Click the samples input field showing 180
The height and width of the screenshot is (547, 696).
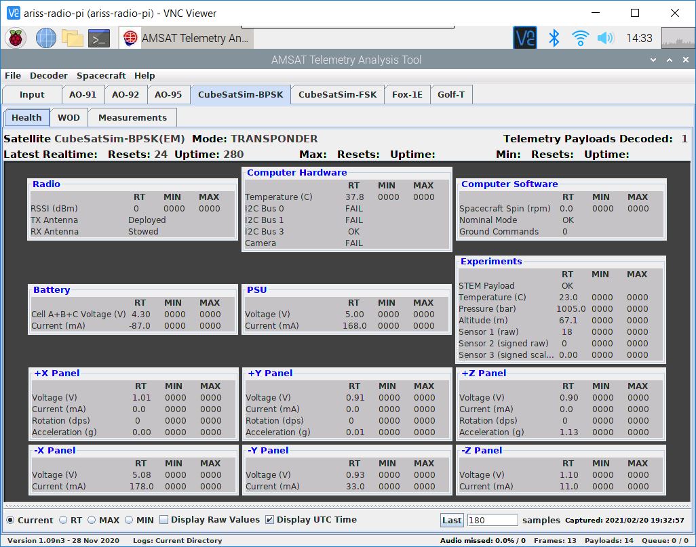(x=492, y=520)
